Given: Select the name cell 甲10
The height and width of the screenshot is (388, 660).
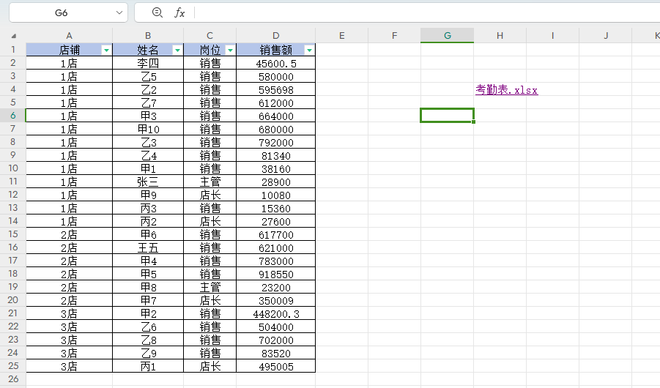Looking at the screenshot, I should (148, 129).
